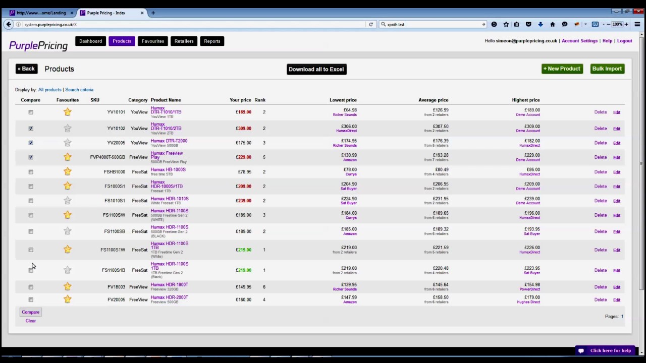Uncheck the compare box for YV20005
646x363 pixels.
coord(31,143)
